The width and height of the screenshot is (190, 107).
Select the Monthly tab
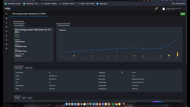pyautogui.click(x=17, y=98)
